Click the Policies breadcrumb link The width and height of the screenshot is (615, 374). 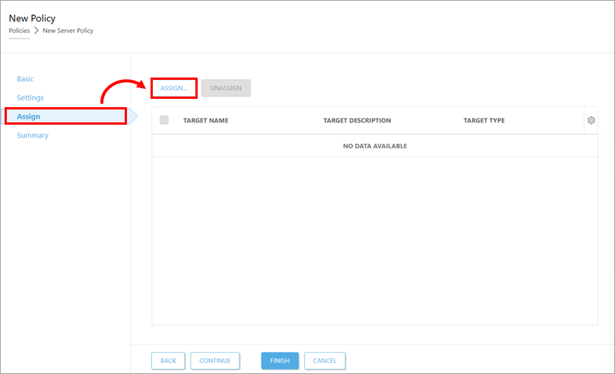(19, 30)
